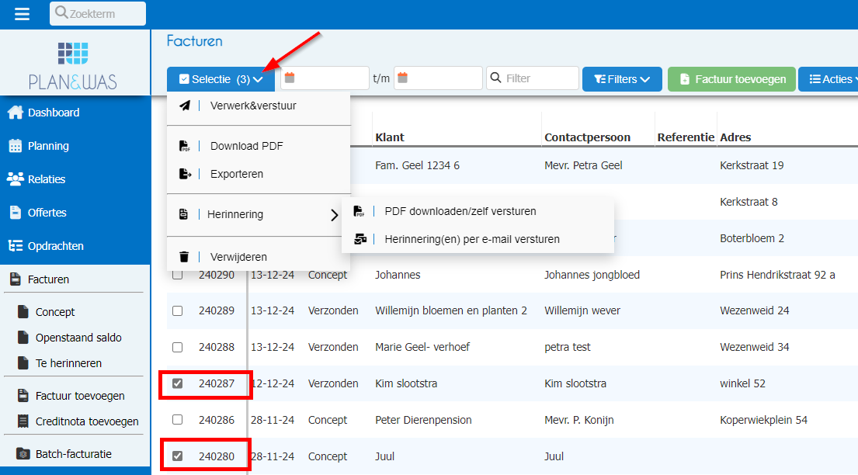Uncheck the checkbox for invoice 240287
This screenshot has width=858, height=475.
pos(177,383)
